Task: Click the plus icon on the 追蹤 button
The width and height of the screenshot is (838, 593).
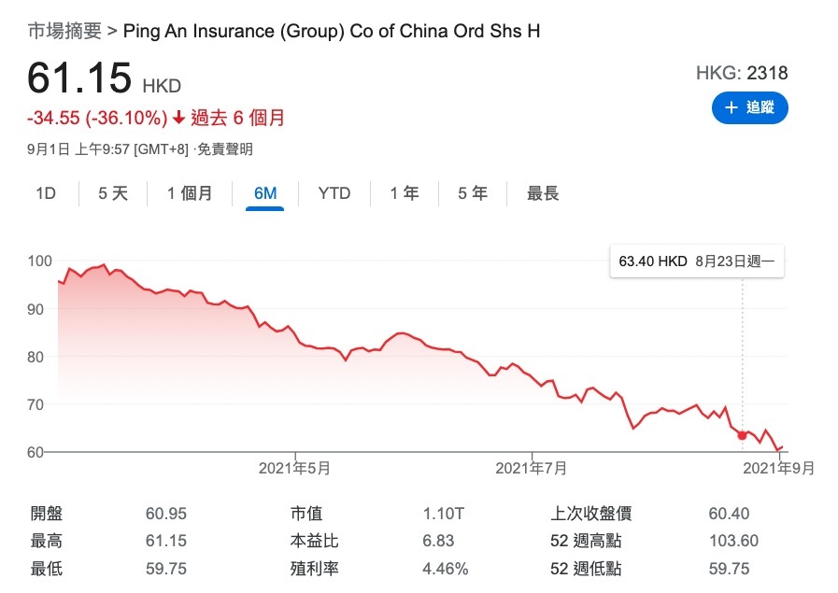Action: coord(732,107)
